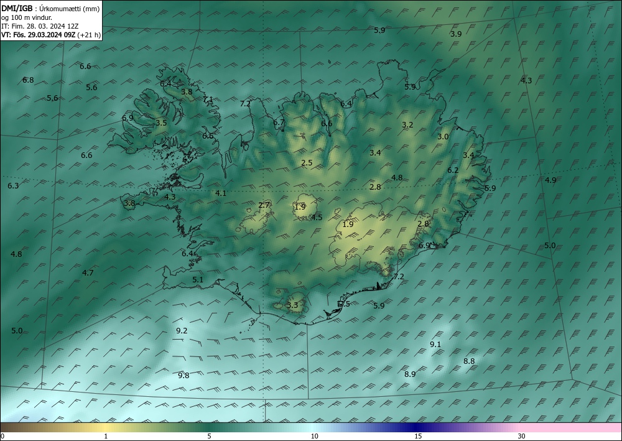The width and height of the screenshot is (622, 441).
Task: Click the 3.5 value in the Westfjords
Action: (x=161, y=123)
